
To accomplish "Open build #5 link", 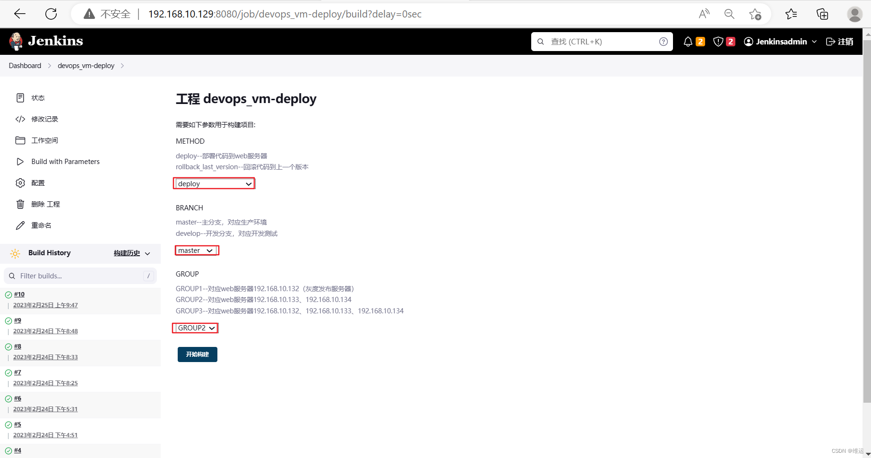I will (x=17, y=424).
